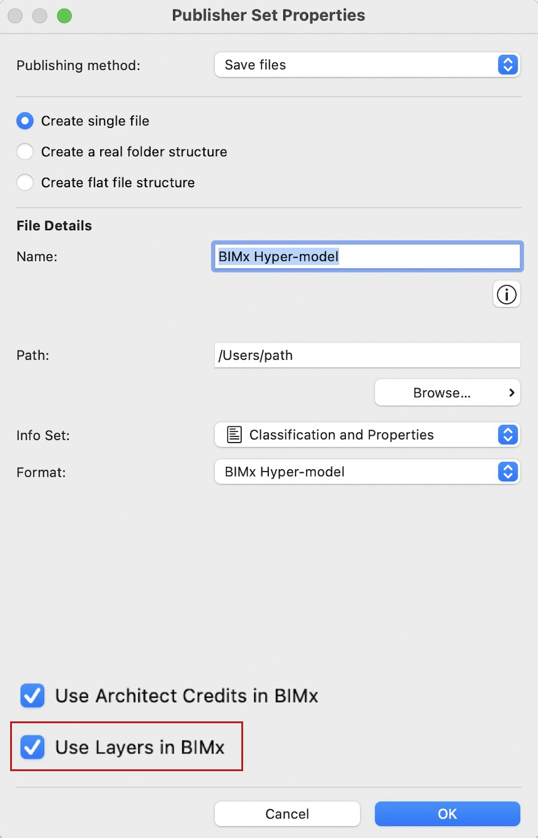Click the document icon in Info Set dropdown
Screen dimensions: 538x838
coord(234,435)
